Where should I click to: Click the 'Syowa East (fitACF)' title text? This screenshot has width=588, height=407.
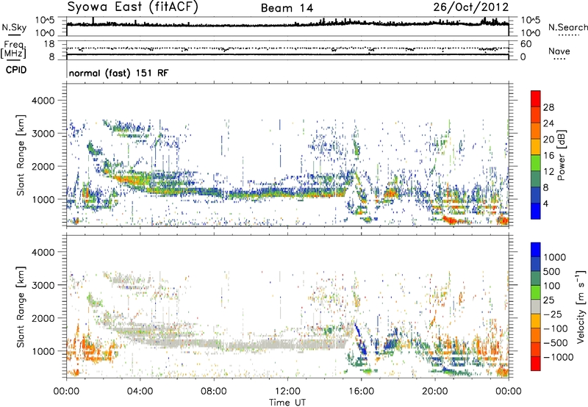click(133, 7)
